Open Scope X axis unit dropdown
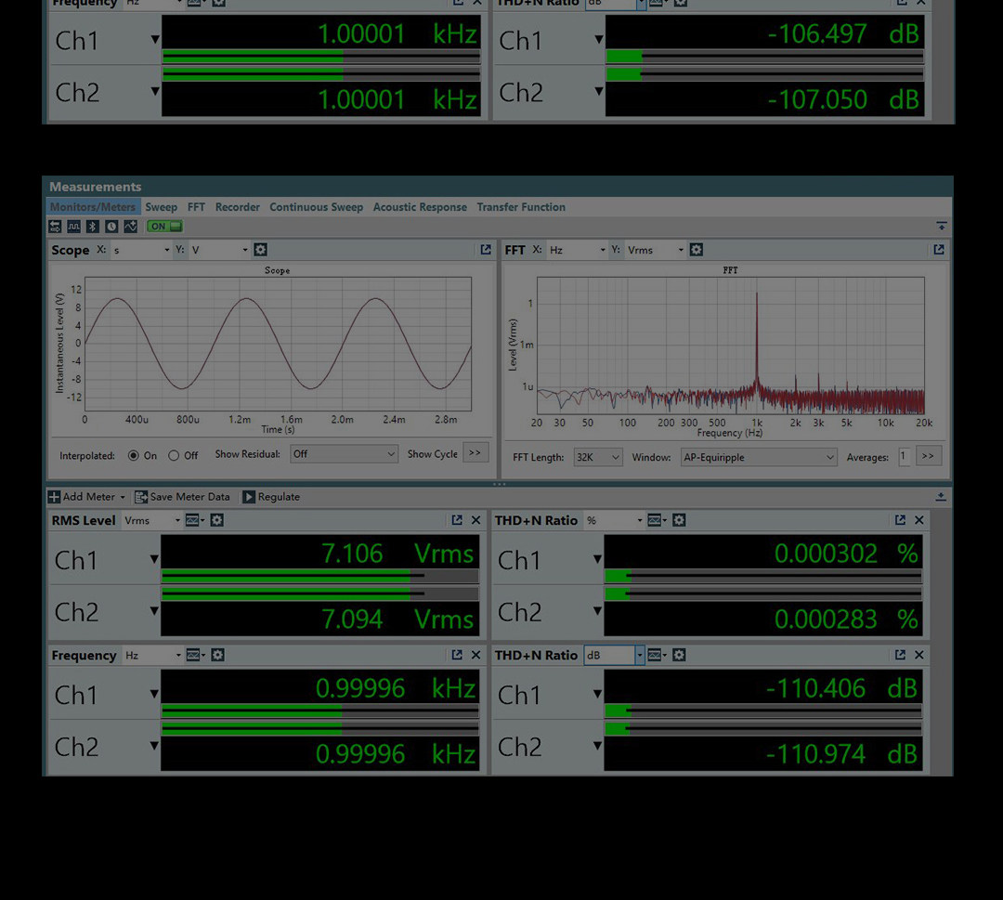This screenshot has width=1003, height=900. tap(141, 250)
